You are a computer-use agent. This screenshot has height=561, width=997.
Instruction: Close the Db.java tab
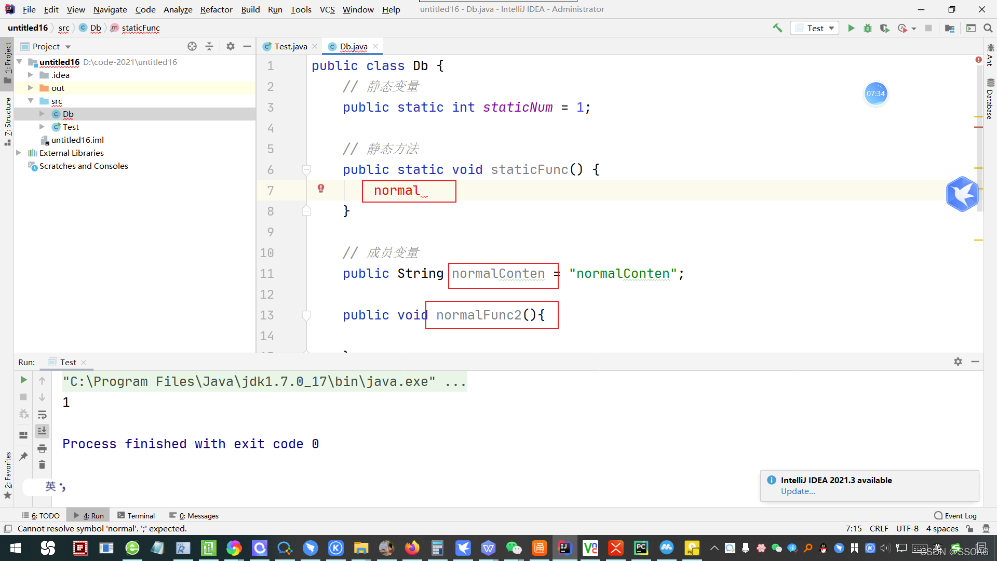(375, 46)
